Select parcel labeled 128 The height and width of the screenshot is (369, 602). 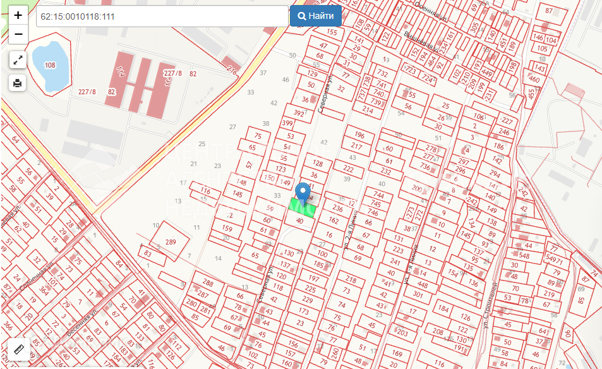coord(318,163)
